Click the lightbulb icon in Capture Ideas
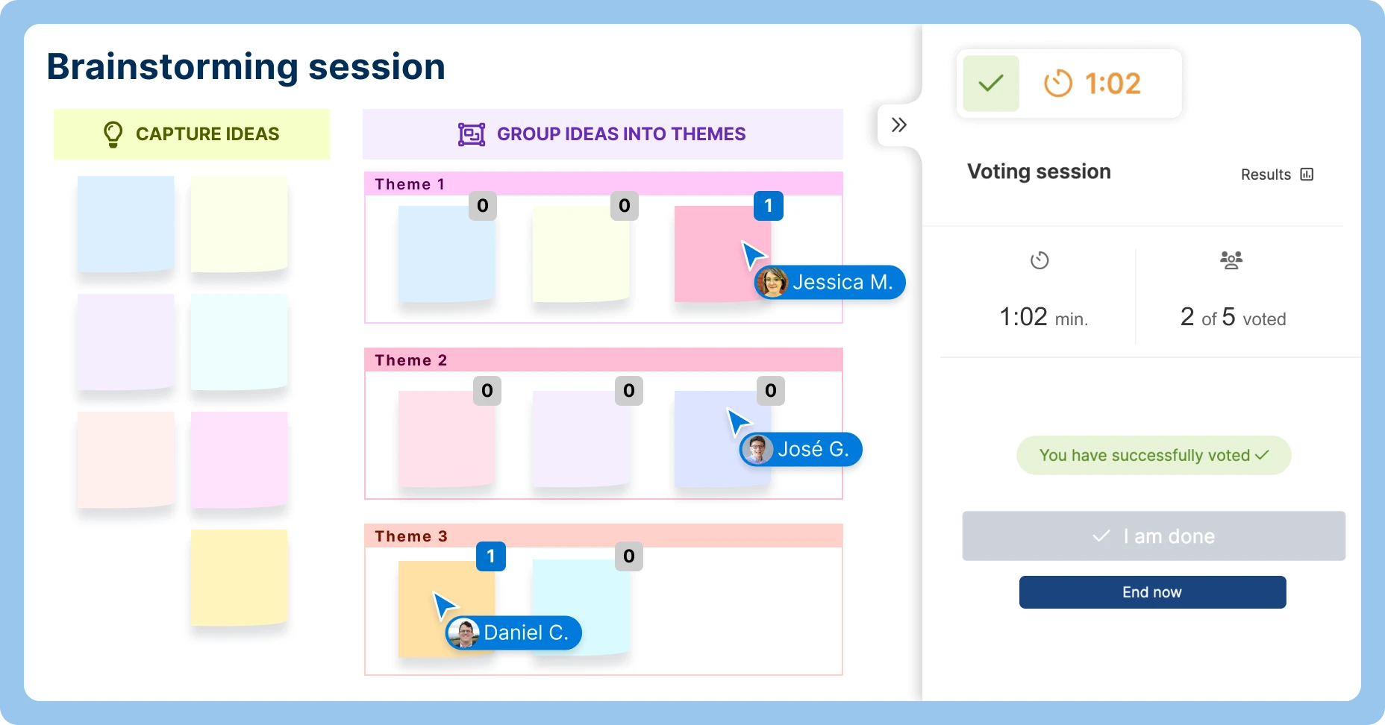 (x=113, y=134)
